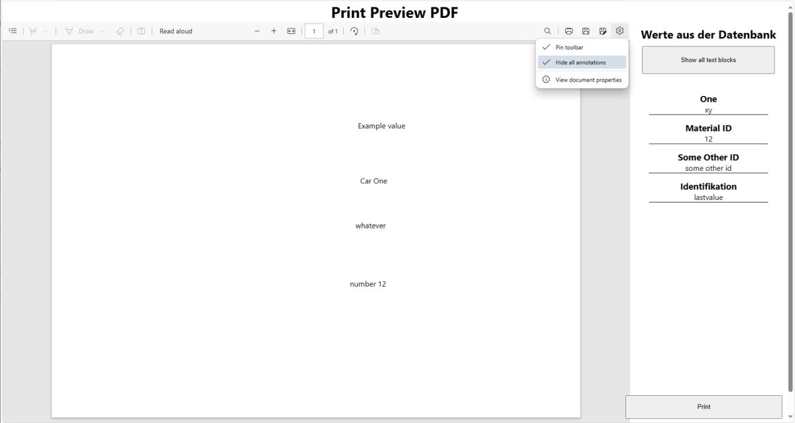Screen dimensions: 795x423
Task: Toggle Hide all annotations option
Action: point(582,62)
